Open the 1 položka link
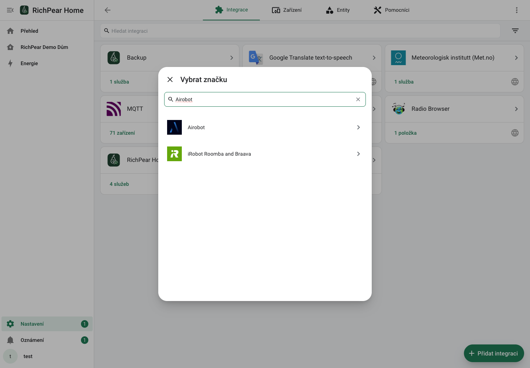The height and width of the screenshot is (368, 530). (405, 133)
